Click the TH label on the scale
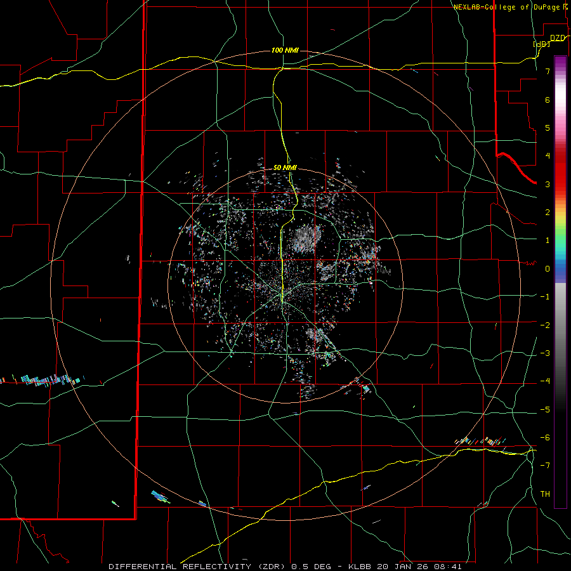The height and width of the screenshot is (571, 571). [x=545, y=494]
